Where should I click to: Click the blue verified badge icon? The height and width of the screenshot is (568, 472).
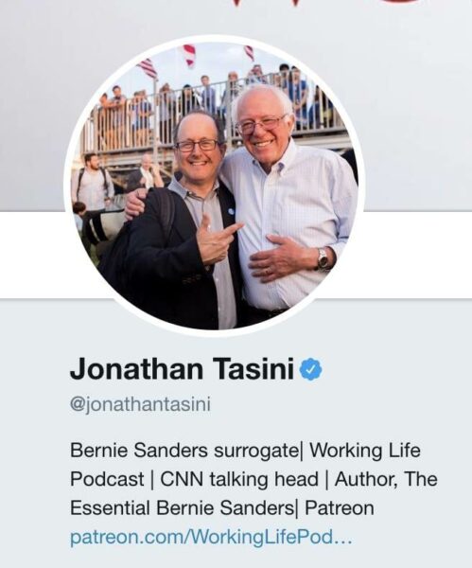click(311, 370)
